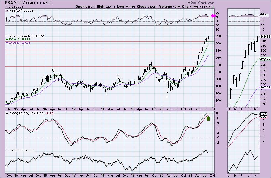Click the 290 label on zoom panel axis

[x=263, y=65]
